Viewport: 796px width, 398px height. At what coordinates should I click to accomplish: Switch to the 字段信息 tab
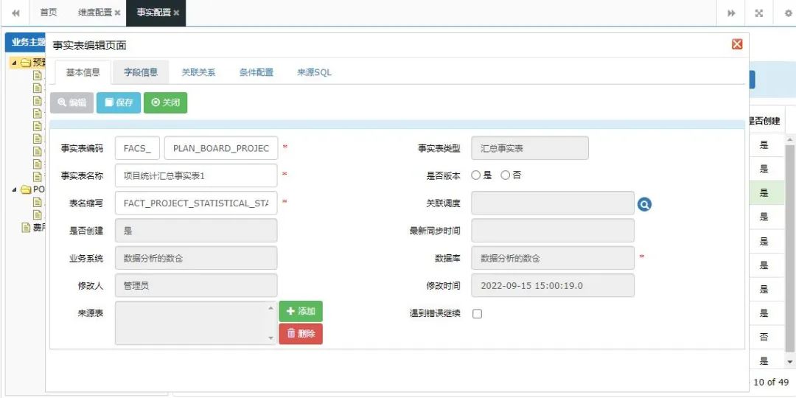click(x=141, y=72)
